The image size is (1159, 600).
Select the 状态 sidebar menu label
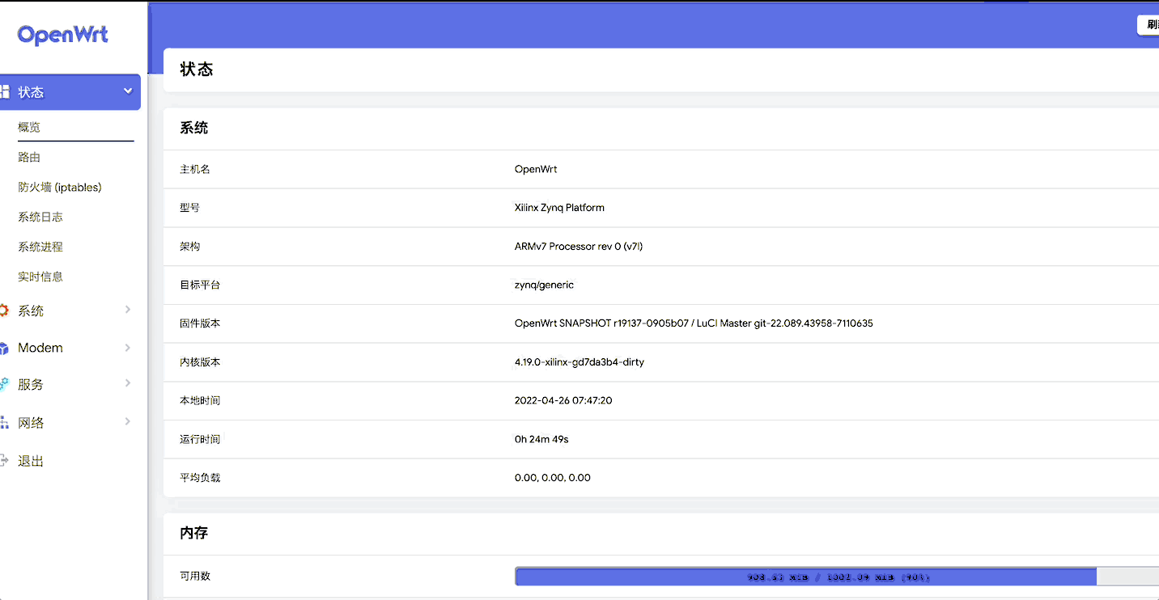[x=31, y=92]
